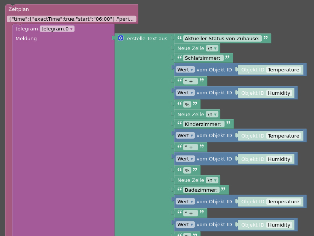Open Neue Zeile dropdown above Badezimmer

click(x=212, y=180)
